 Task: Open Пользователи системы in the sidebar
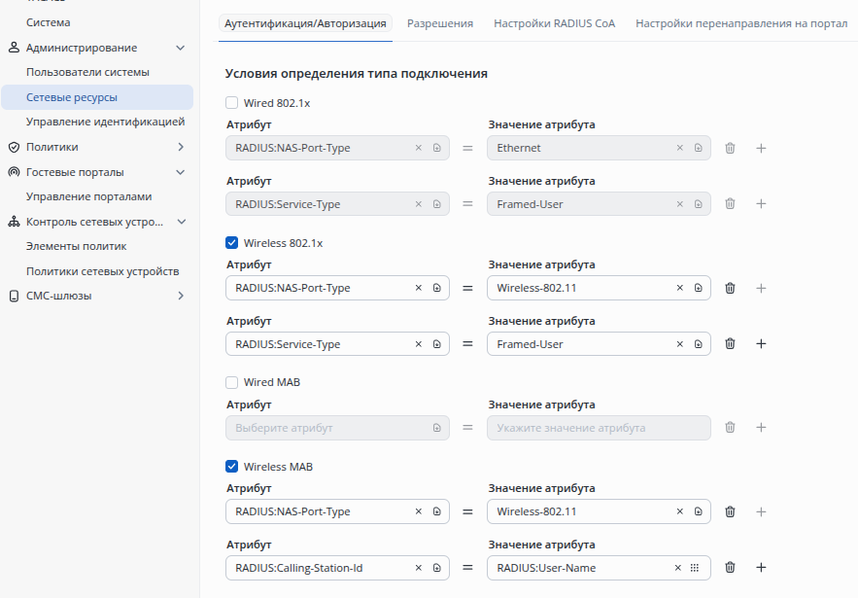(x=87, y=72)
